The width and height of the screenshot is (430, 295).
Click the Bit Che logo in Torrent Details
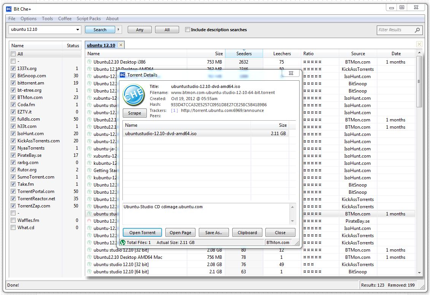pos(134,95)
